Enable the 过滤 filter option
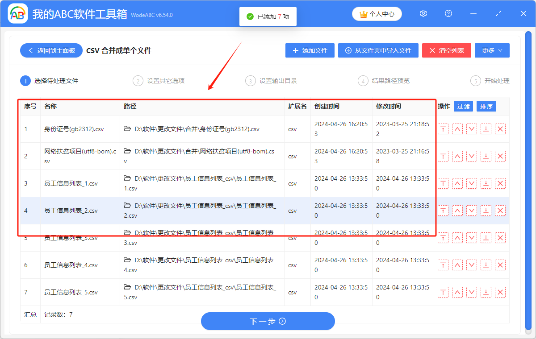This screenshot has width=536, height=339. [463, 106]
